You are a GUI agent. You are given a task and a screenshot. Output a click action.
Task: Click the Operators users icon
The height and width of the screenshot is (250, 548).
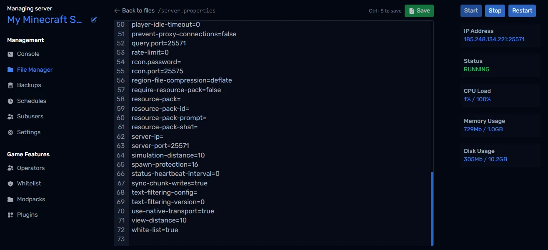pos(10,168)
